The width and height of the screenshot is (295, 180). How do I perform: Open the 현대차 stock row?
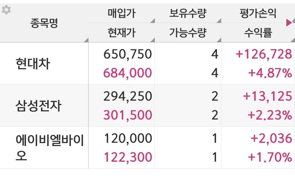(x=147, y=63)
